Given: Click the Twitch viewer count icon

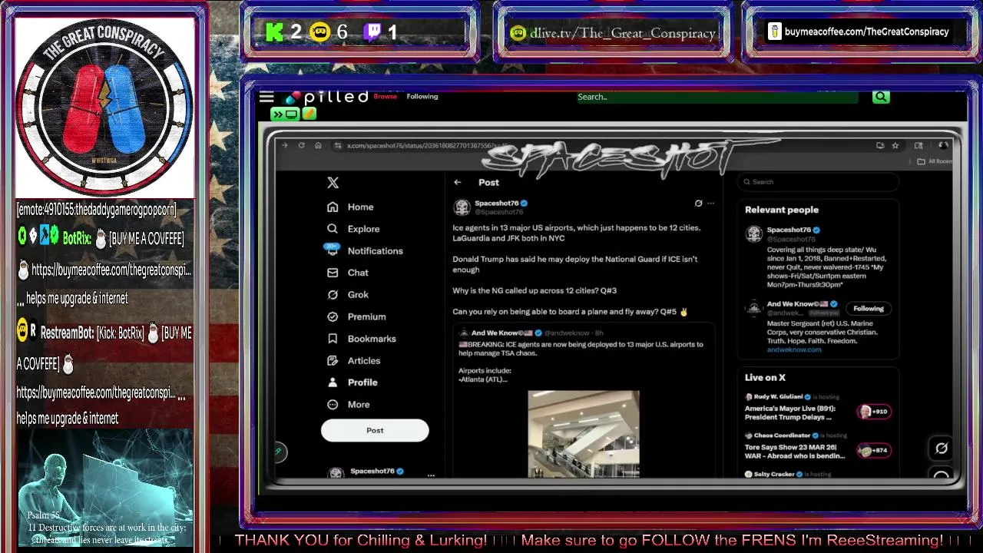Looking at the screenshot, I should [x=372, y=32].
